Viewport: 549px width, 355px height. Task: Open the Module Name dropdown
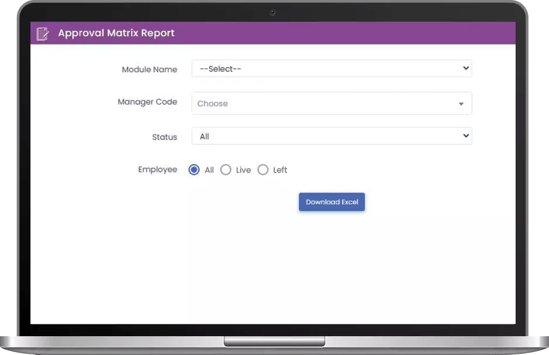[332, 69]
